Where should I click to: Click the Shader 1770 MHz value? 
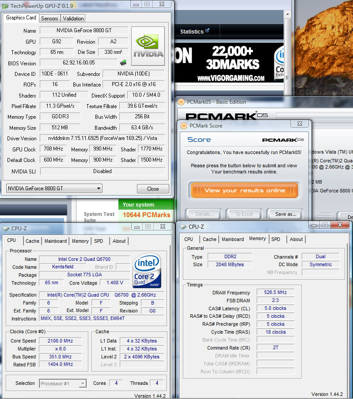[x=151, y=149]
